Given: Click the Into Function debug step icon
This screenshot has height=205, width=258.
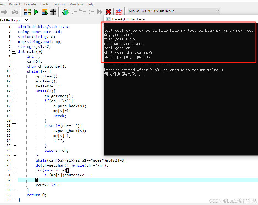Looking at the screenshot, I should 83,12.
